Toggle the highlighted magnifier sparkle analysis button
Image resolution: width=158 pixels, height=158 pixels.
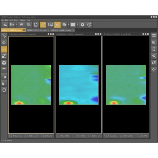(x=43, y=25)
